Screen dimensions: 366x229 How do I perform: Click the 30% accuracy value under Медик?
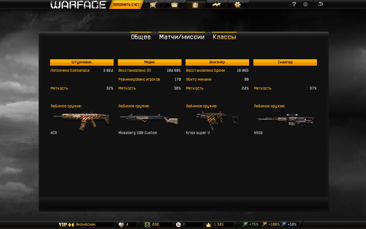(177, 88)
